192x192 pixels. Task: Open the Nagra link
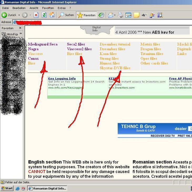(x=33, y=49)
